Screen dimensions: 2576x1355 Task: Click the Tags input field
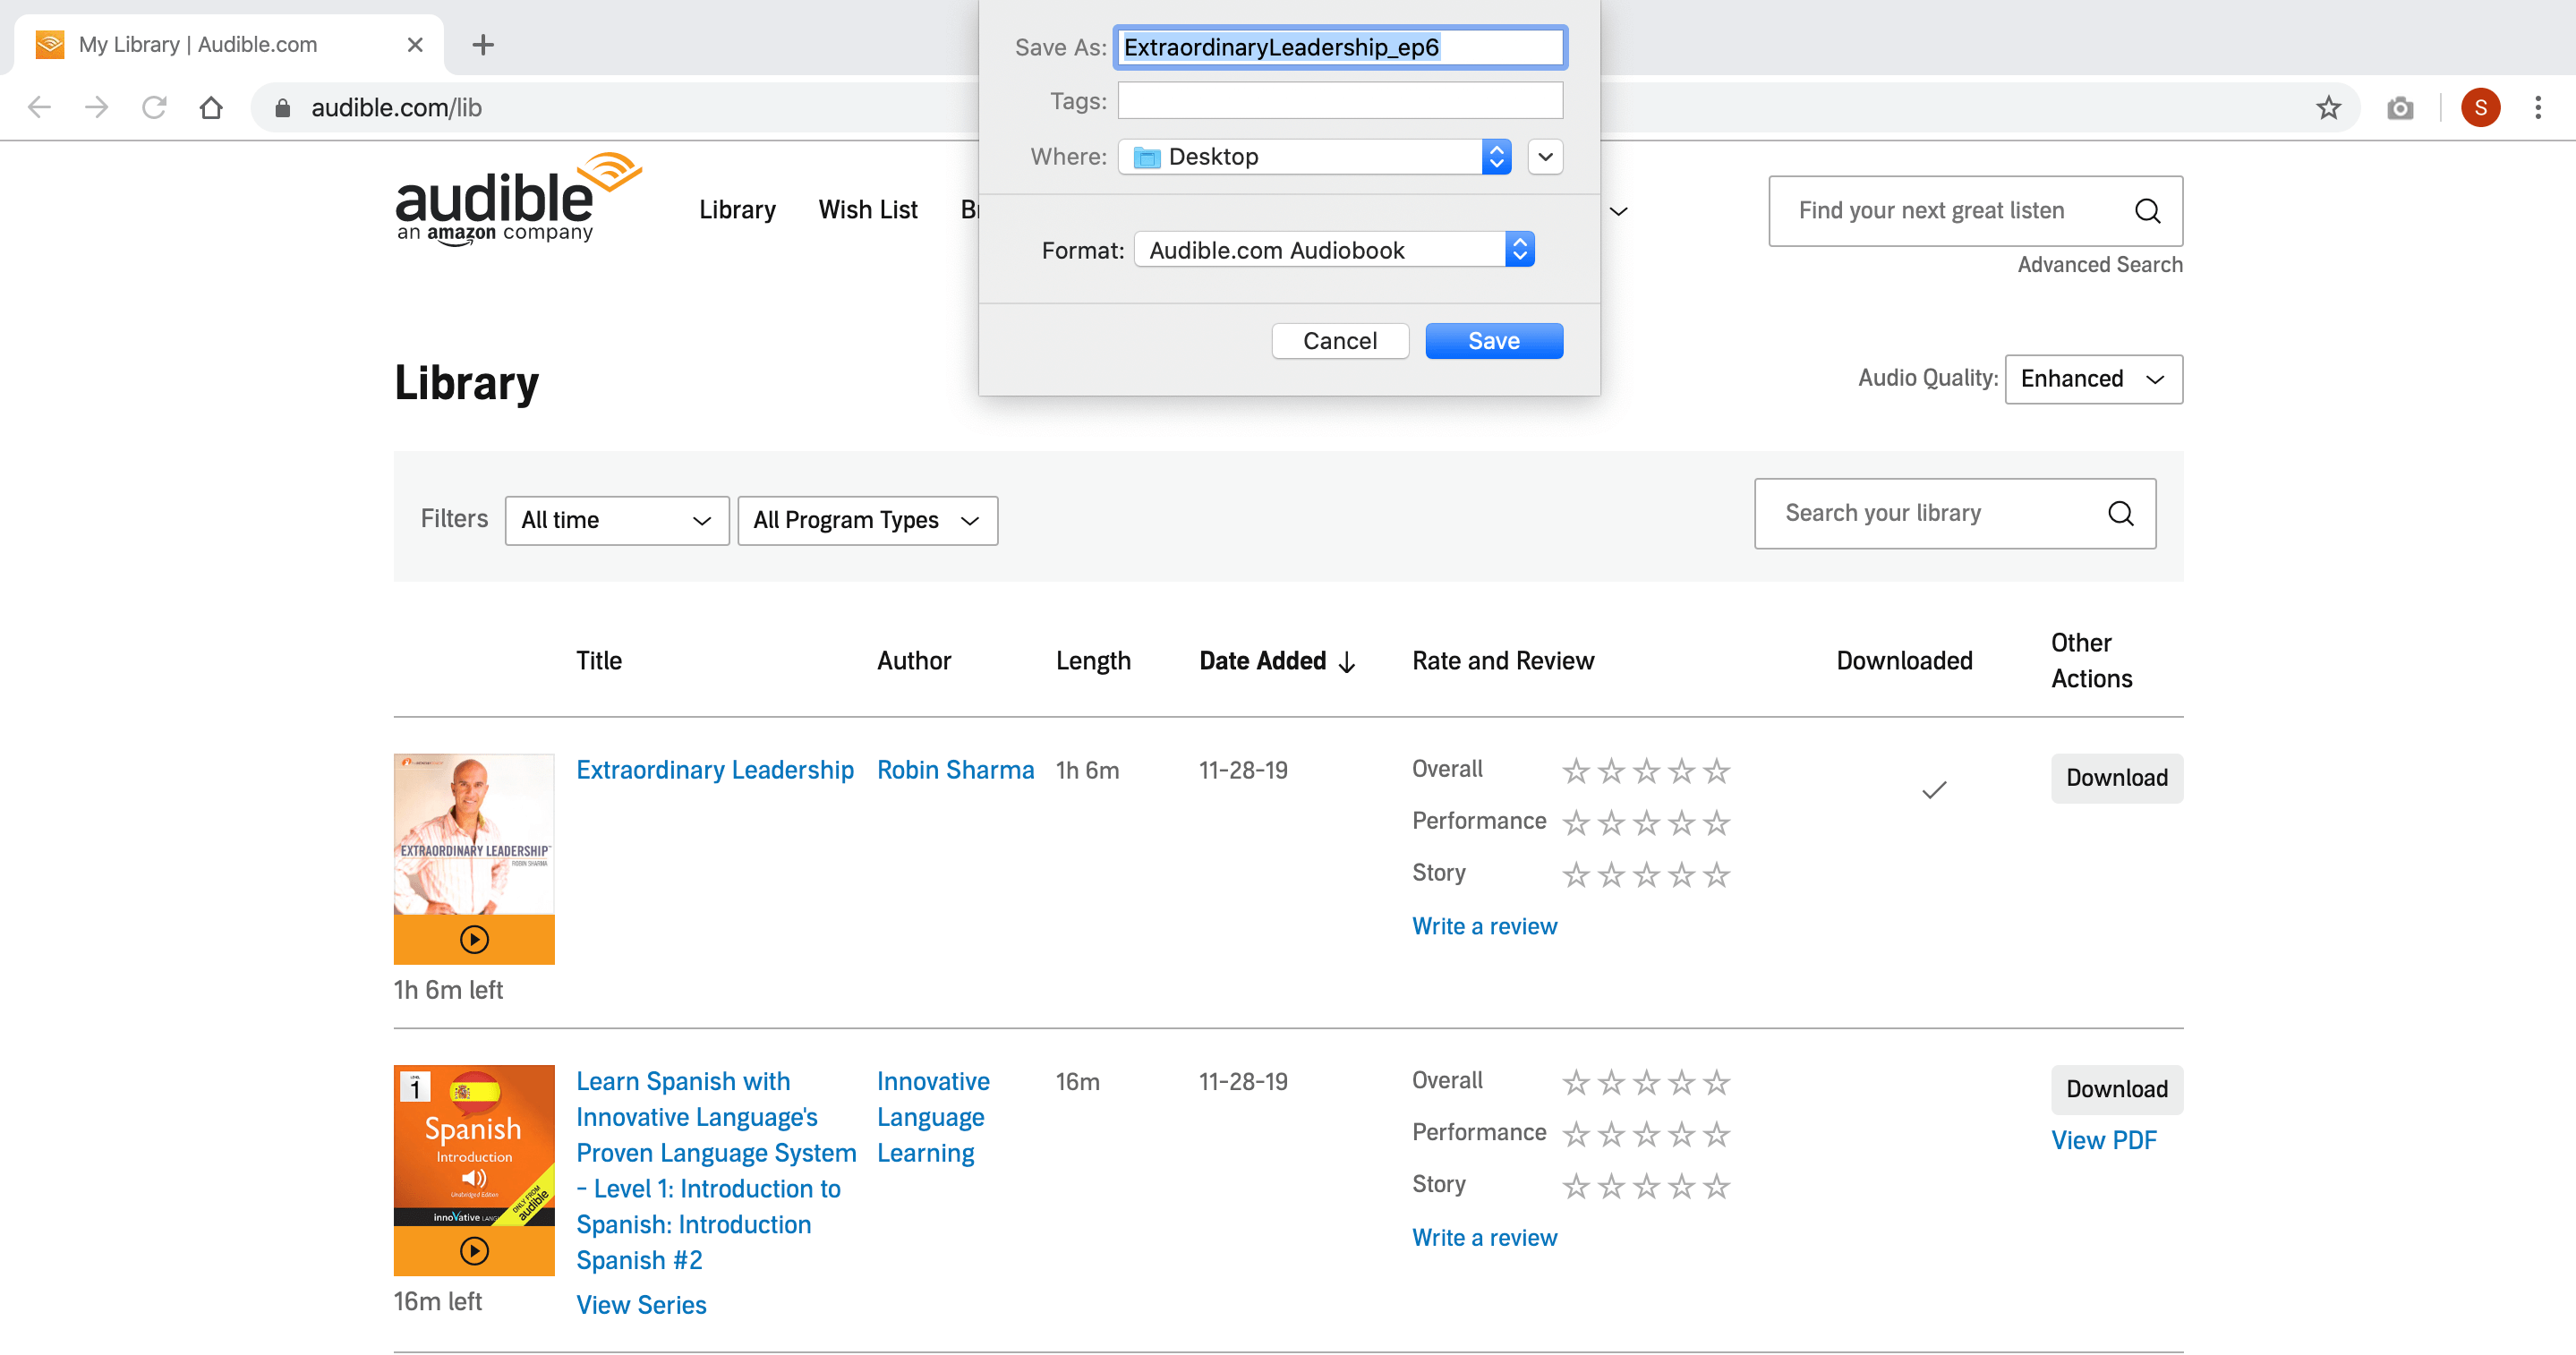(x=1340, y=101)
